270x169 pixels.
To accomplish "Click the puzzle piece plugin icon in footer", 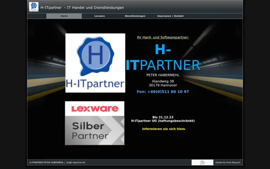I will (202, 162).
